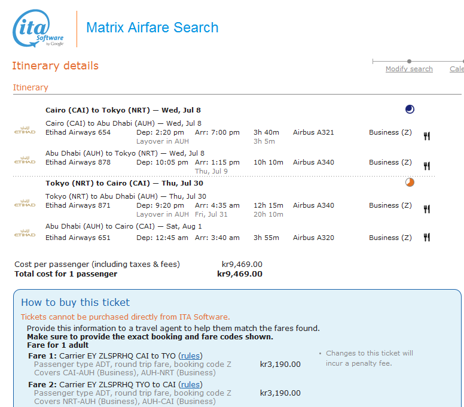Click the meal icon for flight 871
Screen dimensions: 464x407
point(427,209)
